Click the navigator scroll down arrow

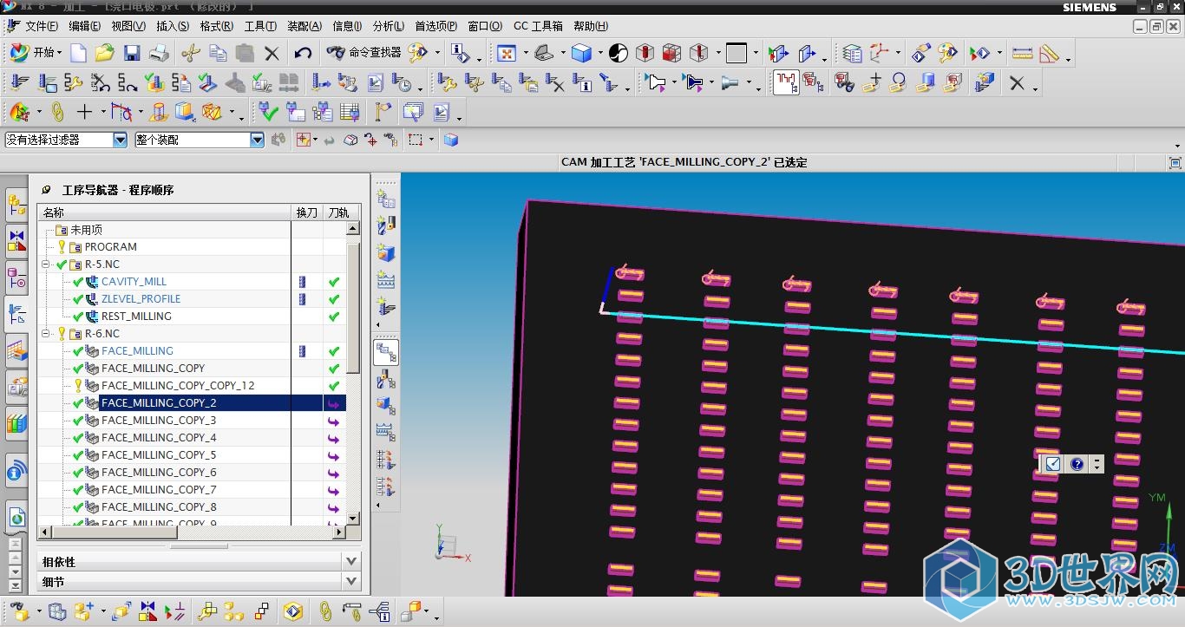(x=353, y=519)
